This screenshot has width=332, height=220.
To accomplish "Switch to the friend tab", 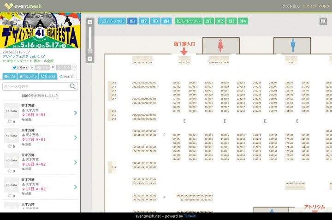I will coord(47,76).
